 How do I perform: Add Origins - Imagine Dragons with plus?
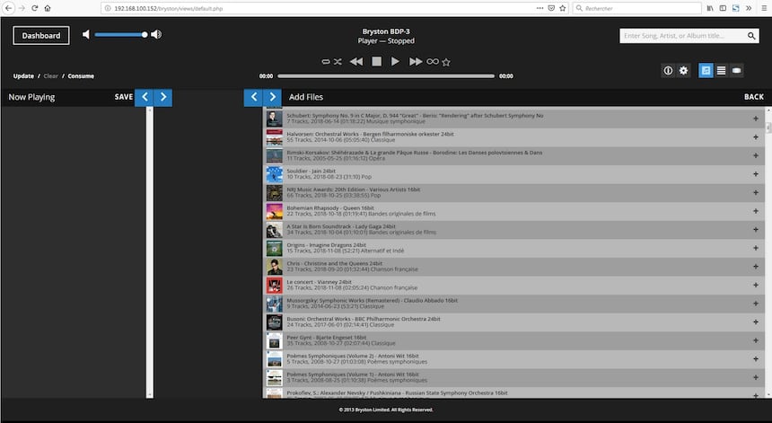click(x=755, y=248)
